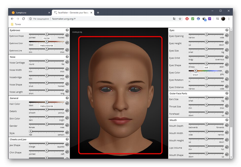Open Chrome's three-dot menu
The height and width of the screenshot is (167, 241).
[x=229, y=19]
